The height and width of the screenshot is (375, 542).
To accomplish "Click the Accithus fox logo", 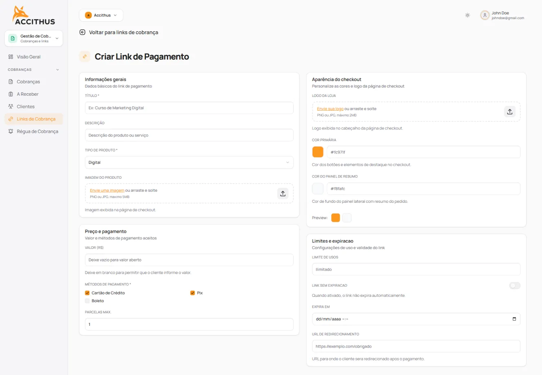I will [x=34, y=15].
